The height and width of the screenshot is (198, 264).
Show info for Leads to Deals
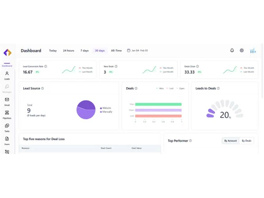pos(218,88)
